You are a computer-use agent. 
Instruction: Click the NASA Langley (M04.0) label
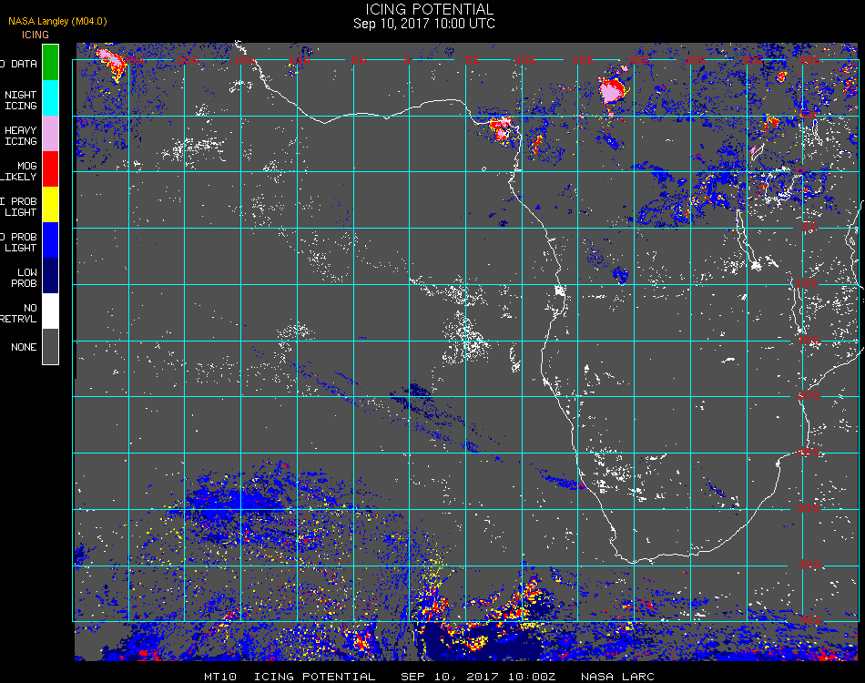(x=57, y=21)
